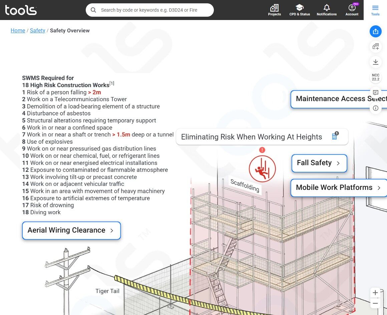Click the red falling-person hazard icon
The height and width of the screenshot is (315, 387).
pos(262,169)
